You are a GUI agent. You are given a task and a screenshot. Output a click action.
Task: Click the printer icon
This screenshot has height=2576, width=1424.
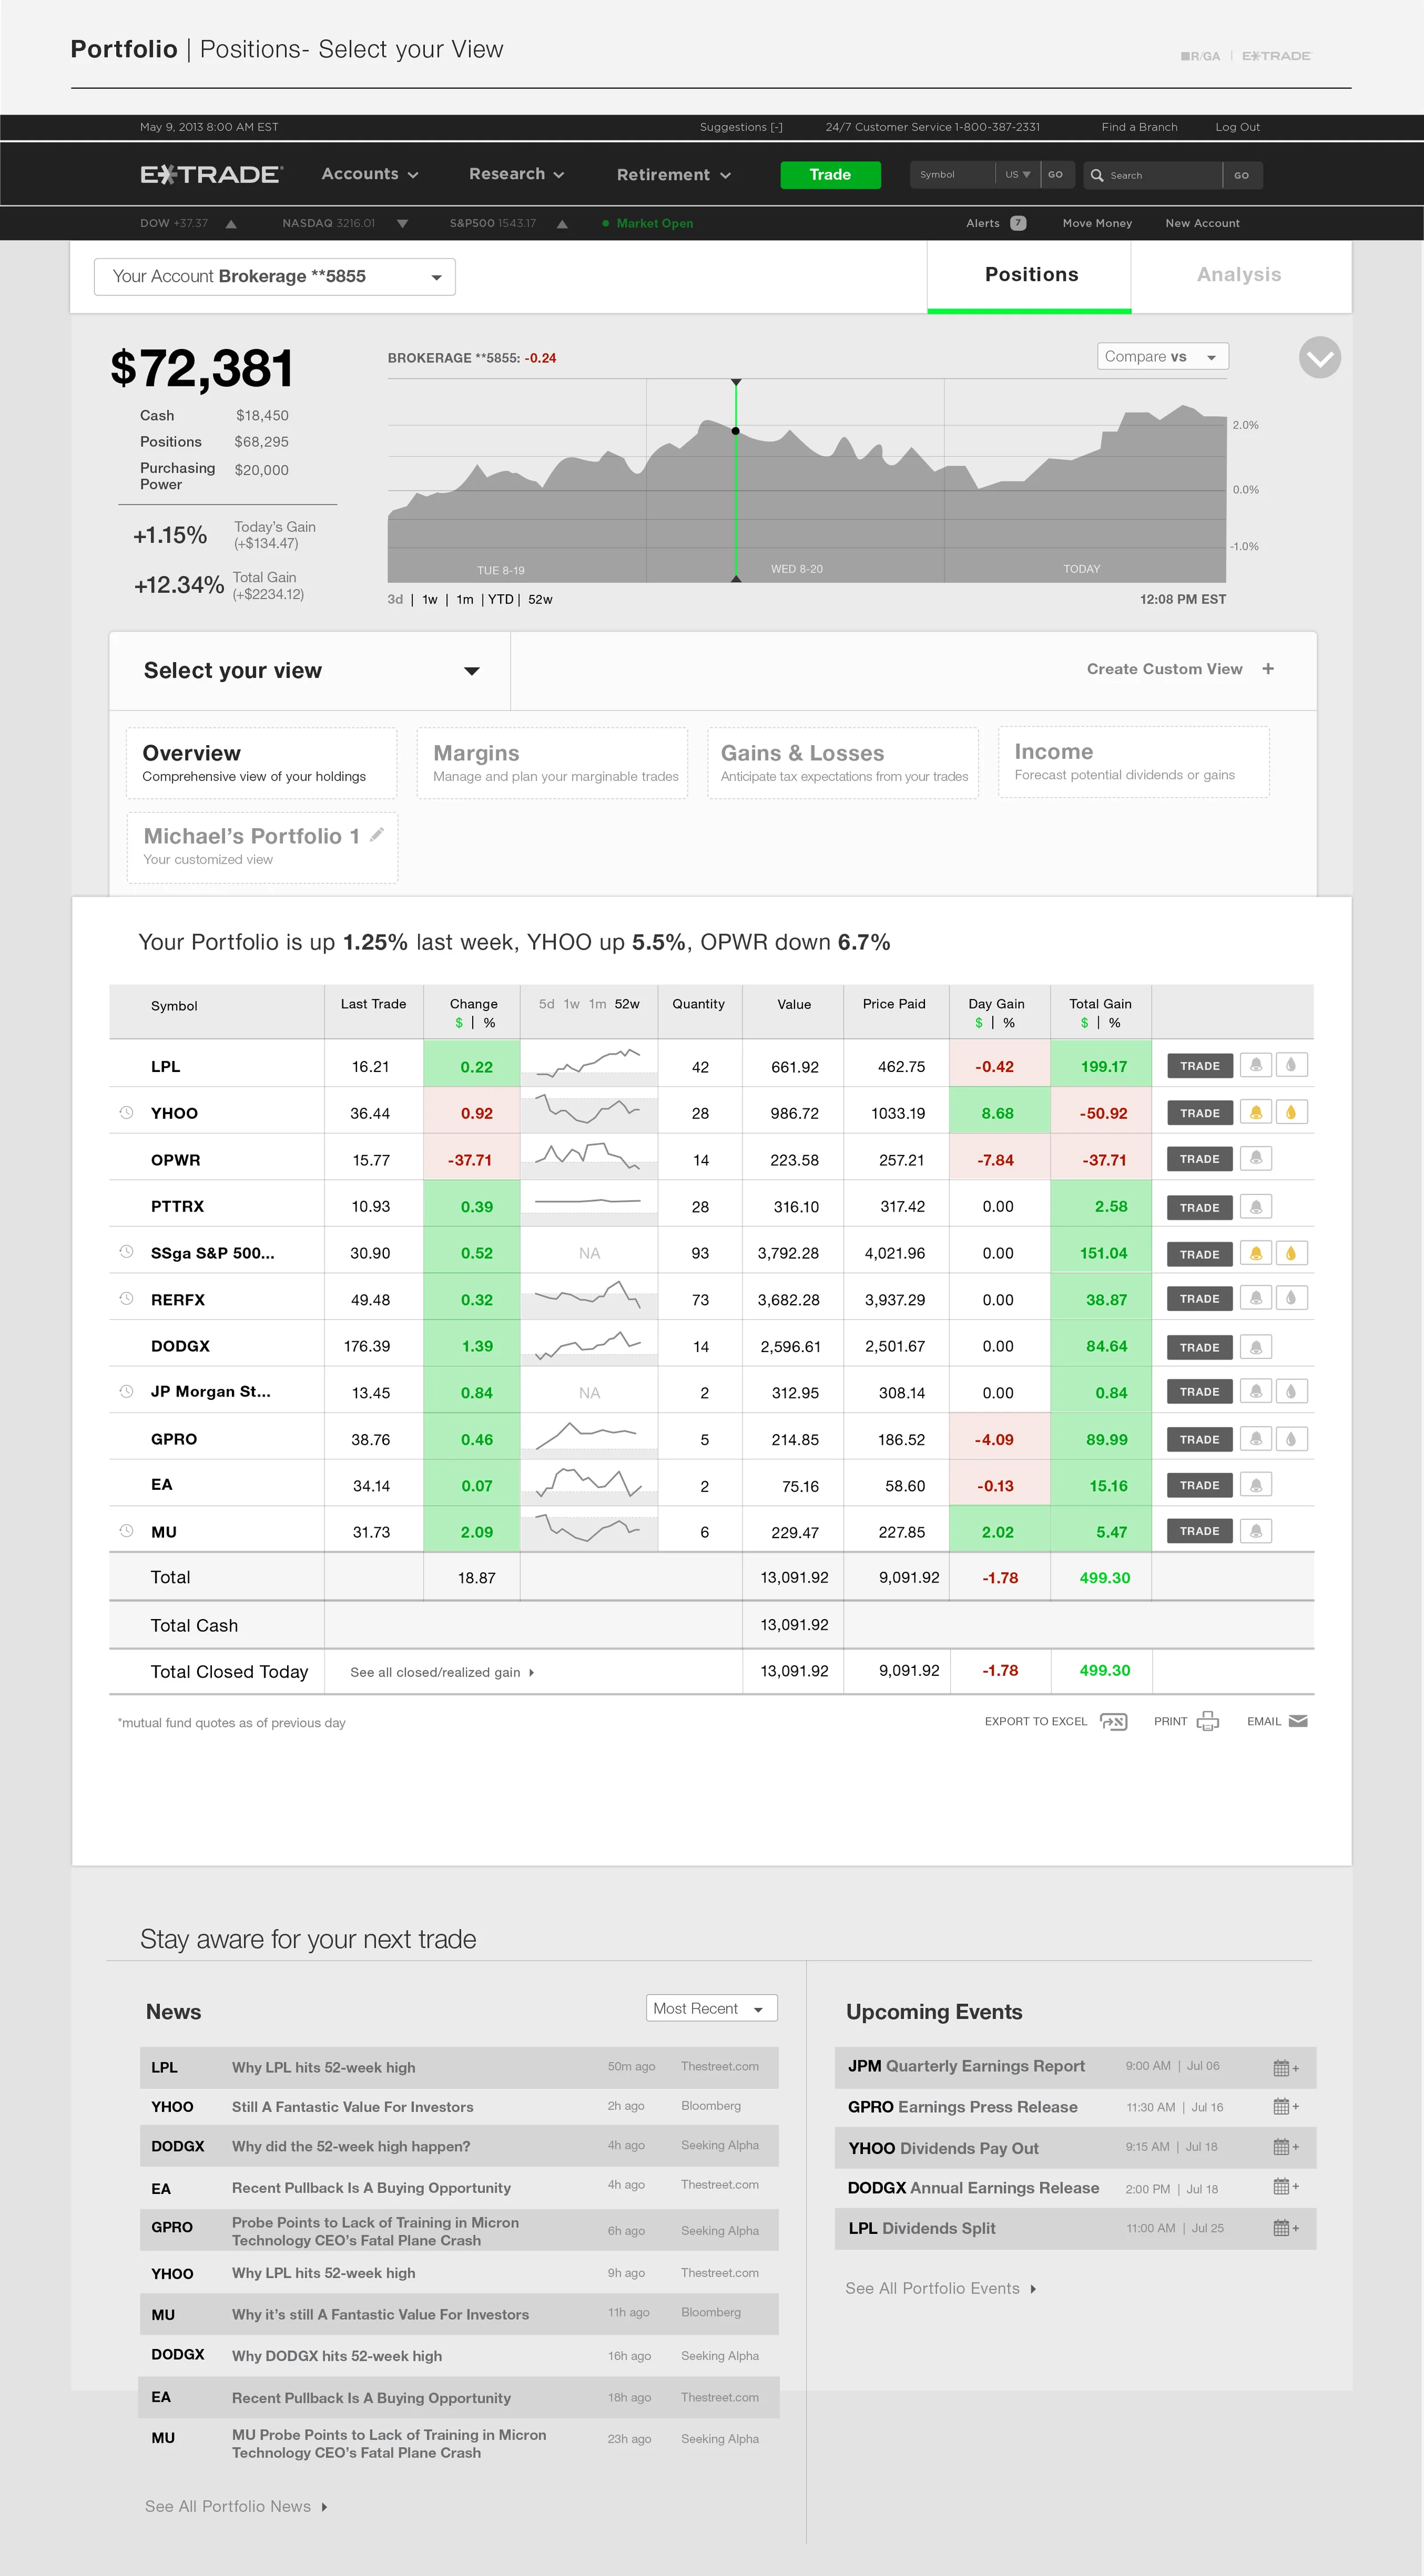click(x=1208, y=1721)
